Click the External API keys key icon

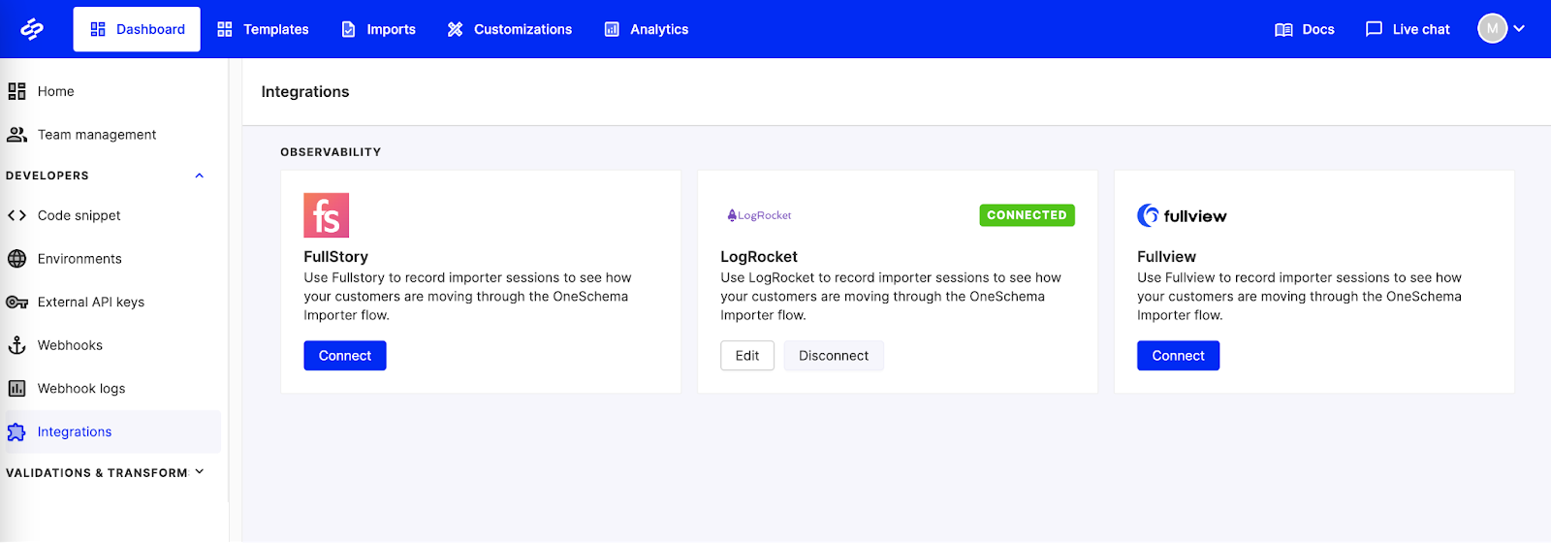pyautogui.click(x=16, y=303)
